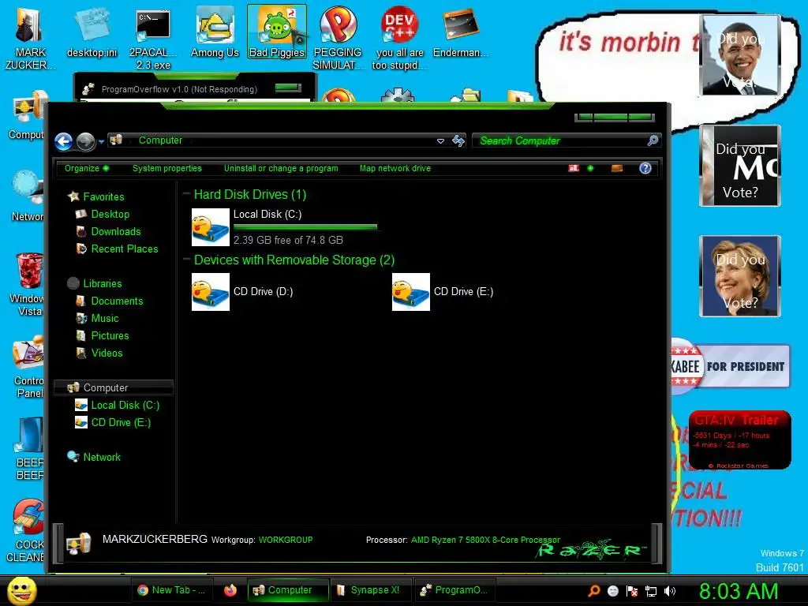Screen dimensions: 808x606
Task: Open Action Center flag tray icon
Action: [x=632, y=591]
